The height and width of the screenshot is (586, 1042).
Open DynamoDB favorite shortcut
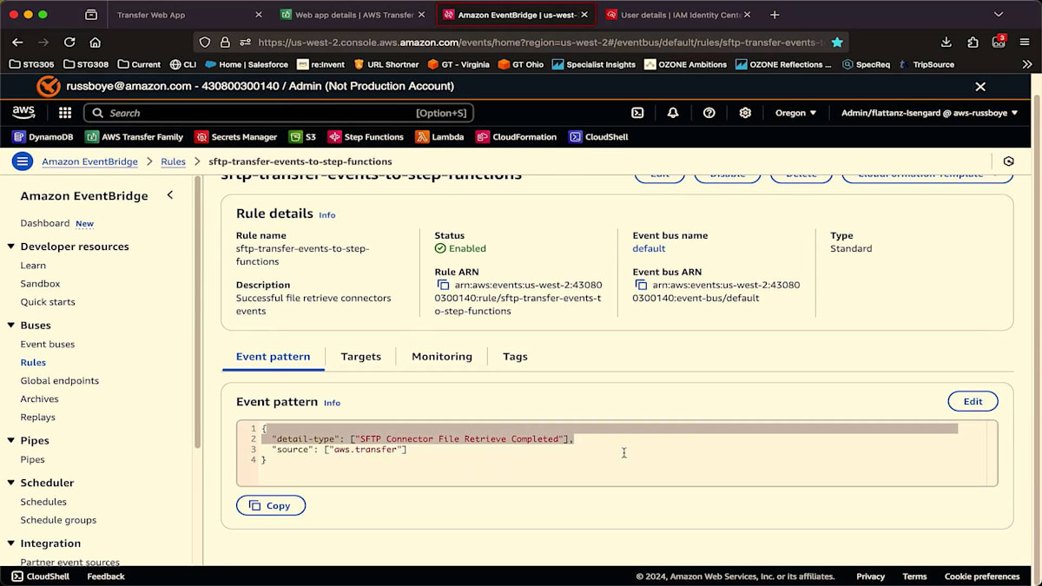pyautogui.click(x=43, y=137)
